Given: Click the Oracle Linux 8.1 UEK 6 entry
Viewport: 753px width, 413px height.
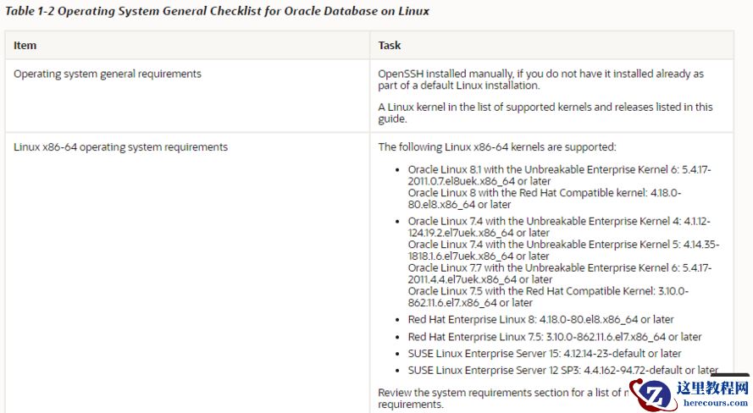Looking at the screenshot, I should click(x=559, y=175).
